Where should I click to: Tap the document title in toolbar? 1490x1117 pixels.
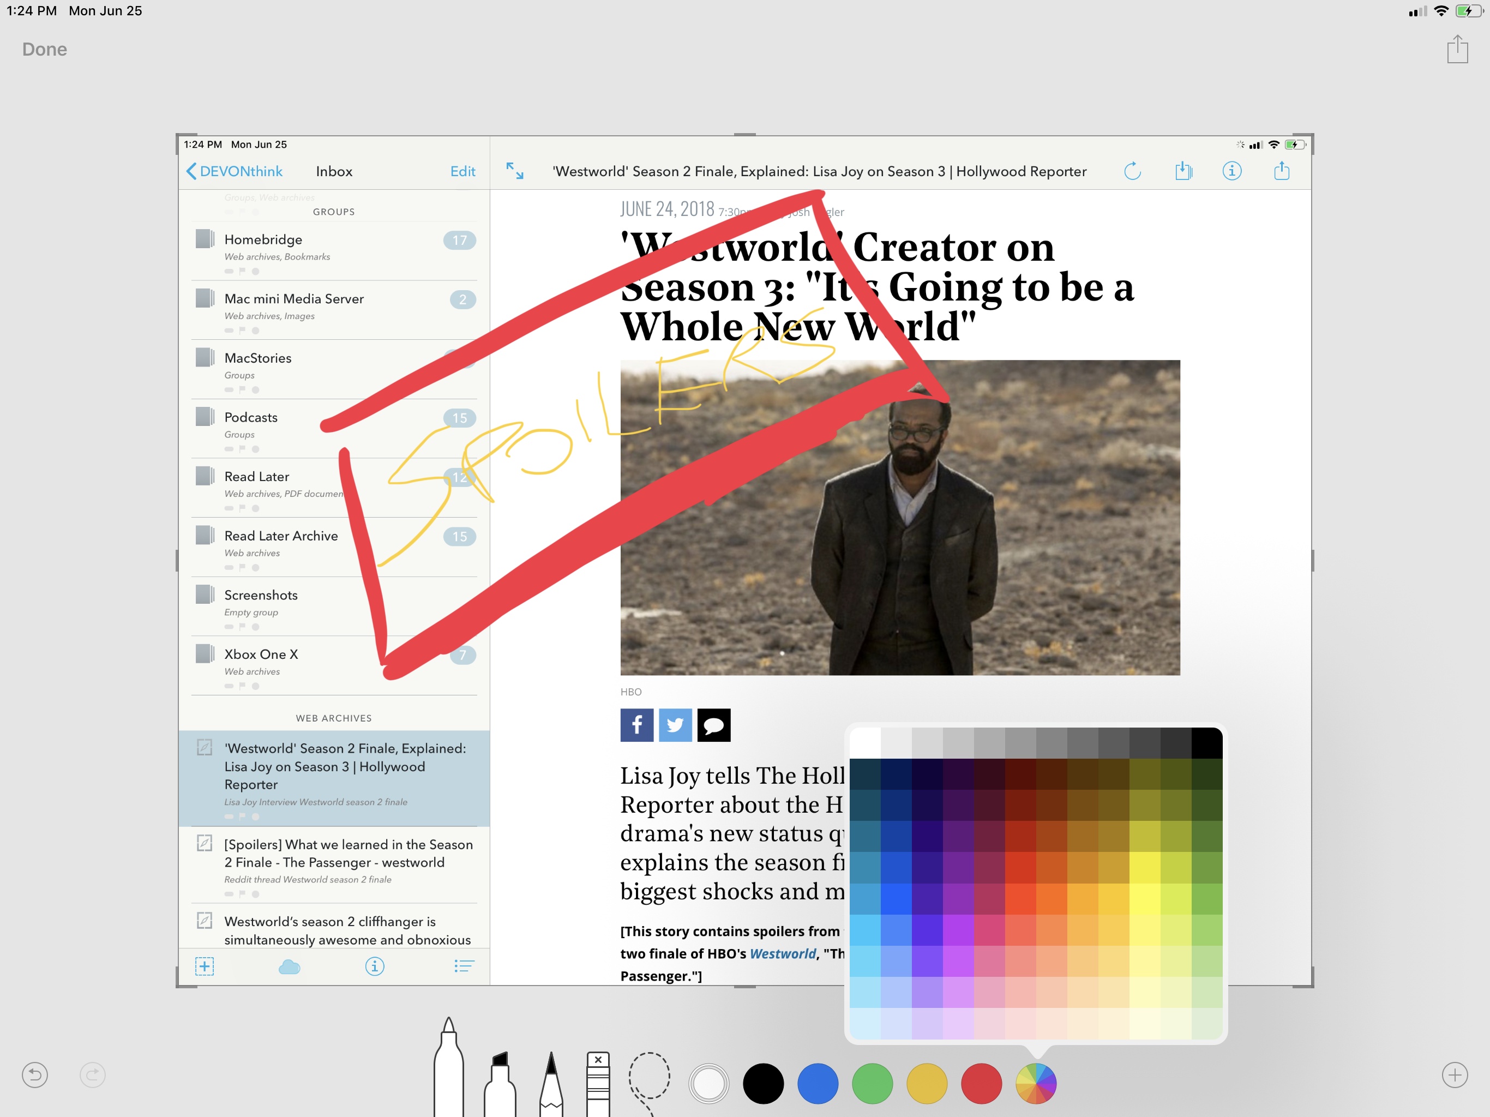coord(819,171)
